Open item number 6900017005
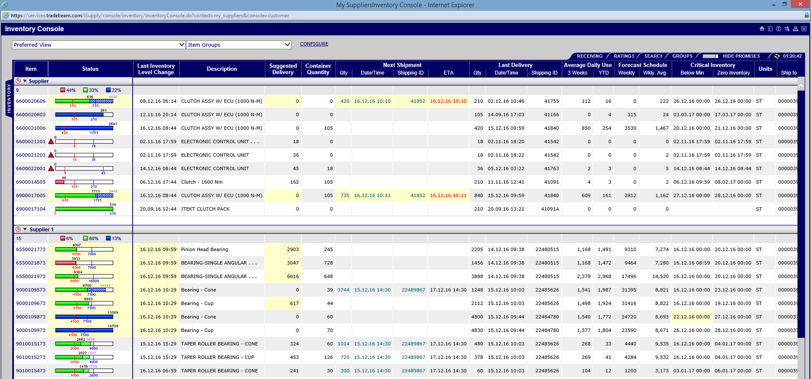Screen dimensions: 811x379 point(31,196)
